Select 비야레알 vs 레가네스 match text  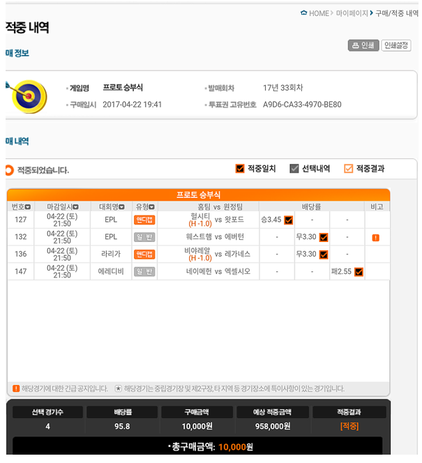coord(218,255)
